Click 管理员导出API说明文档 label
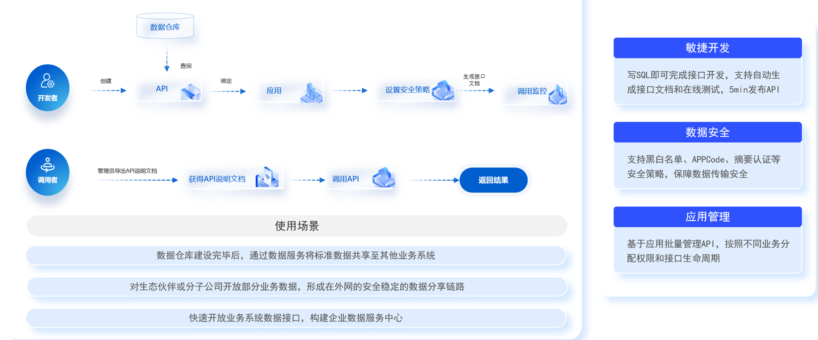The image size is (818, 340). [127, 171]
